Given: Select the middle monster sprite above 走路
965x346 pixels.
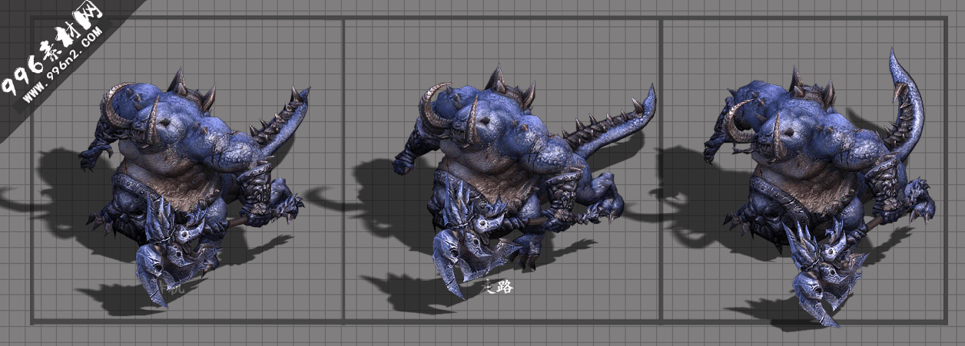Looking at the screenshot, I should 525,182.
